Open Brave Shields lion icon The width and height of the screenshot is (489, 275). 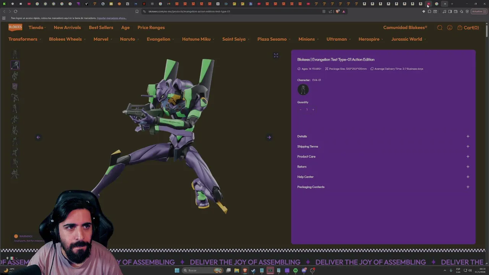[338, 11]
